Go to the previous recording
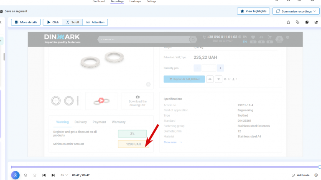The height and width of the screenshot is (180, 321). [44, 175]
